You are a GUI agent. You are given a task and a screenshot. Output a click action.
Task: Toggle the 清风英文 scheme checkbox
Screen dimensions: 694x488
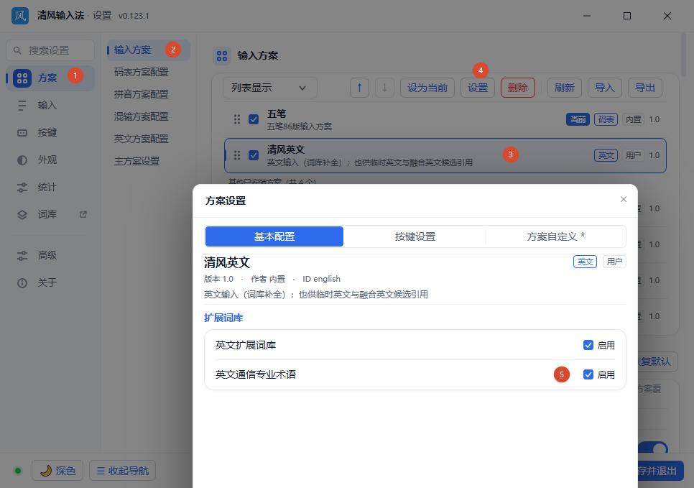(254, 155)
